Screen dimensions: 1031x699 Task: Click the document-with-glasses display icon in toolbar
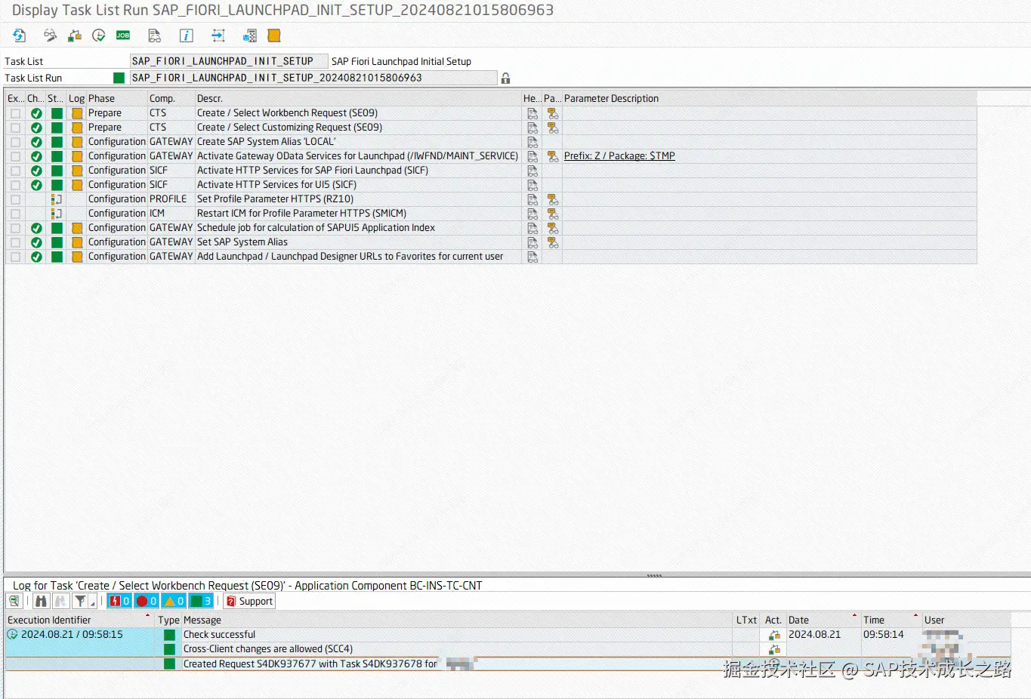pyautogui.click(x=154, y=35)
